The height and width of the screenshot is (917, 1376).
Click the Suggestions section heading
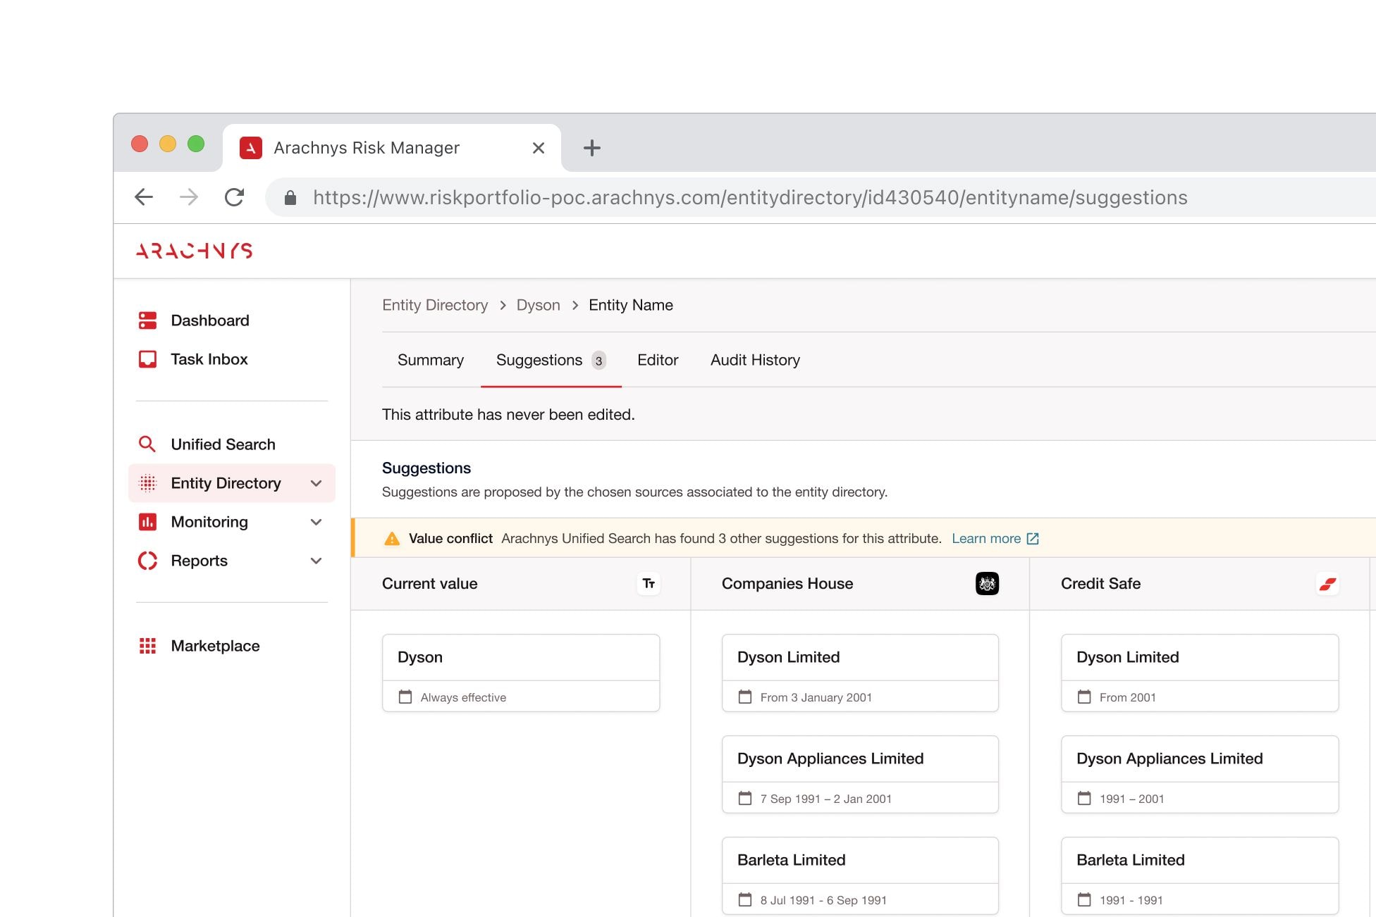[426, 468]
